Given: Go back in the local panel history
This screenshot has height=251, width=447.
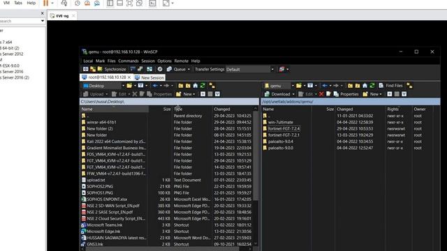Looking at the screenshot, I should 155,86.
